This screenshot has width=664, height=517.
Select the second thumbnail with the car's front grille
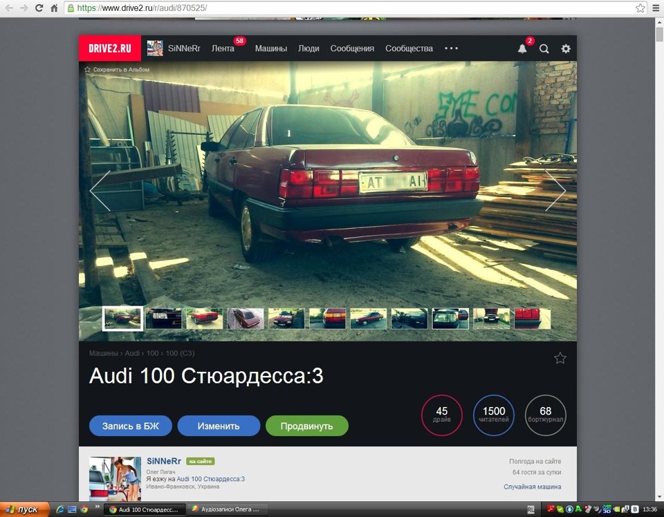click(x=163, y=318)
